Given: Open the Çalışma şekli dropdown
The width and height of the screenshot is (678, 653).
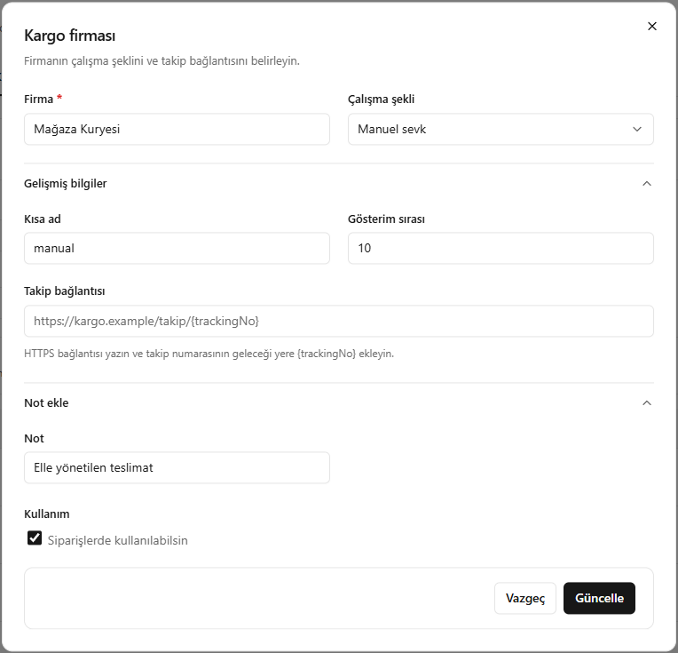Looking at the screenshot, I should pos(501,129).
